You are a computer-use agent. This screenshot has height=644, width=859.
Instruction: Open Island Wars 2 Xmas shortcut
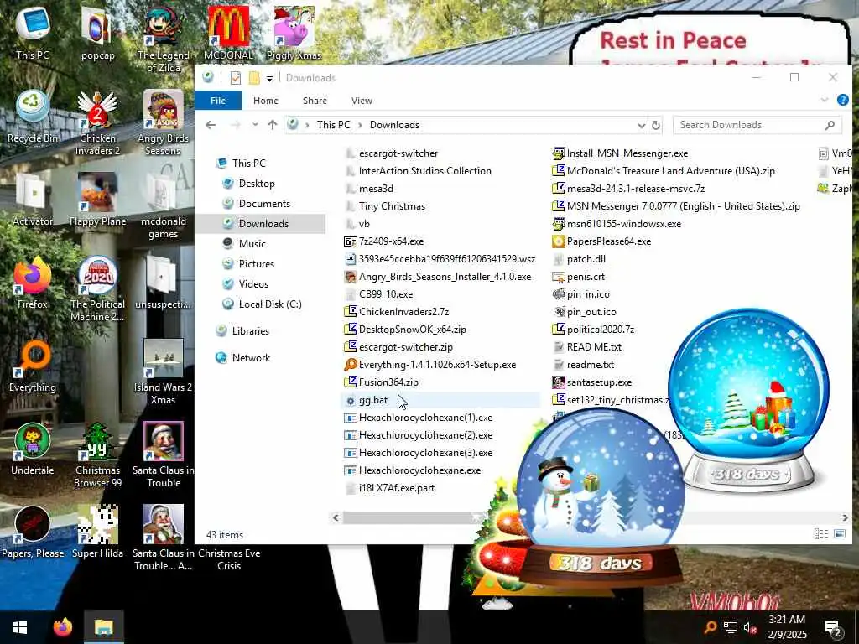tap(164, 371)
